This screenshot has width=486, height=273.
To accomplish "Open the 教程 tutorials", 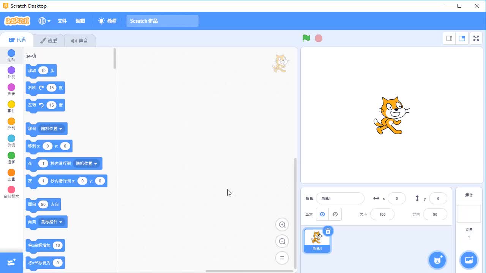I will [107, 21].
